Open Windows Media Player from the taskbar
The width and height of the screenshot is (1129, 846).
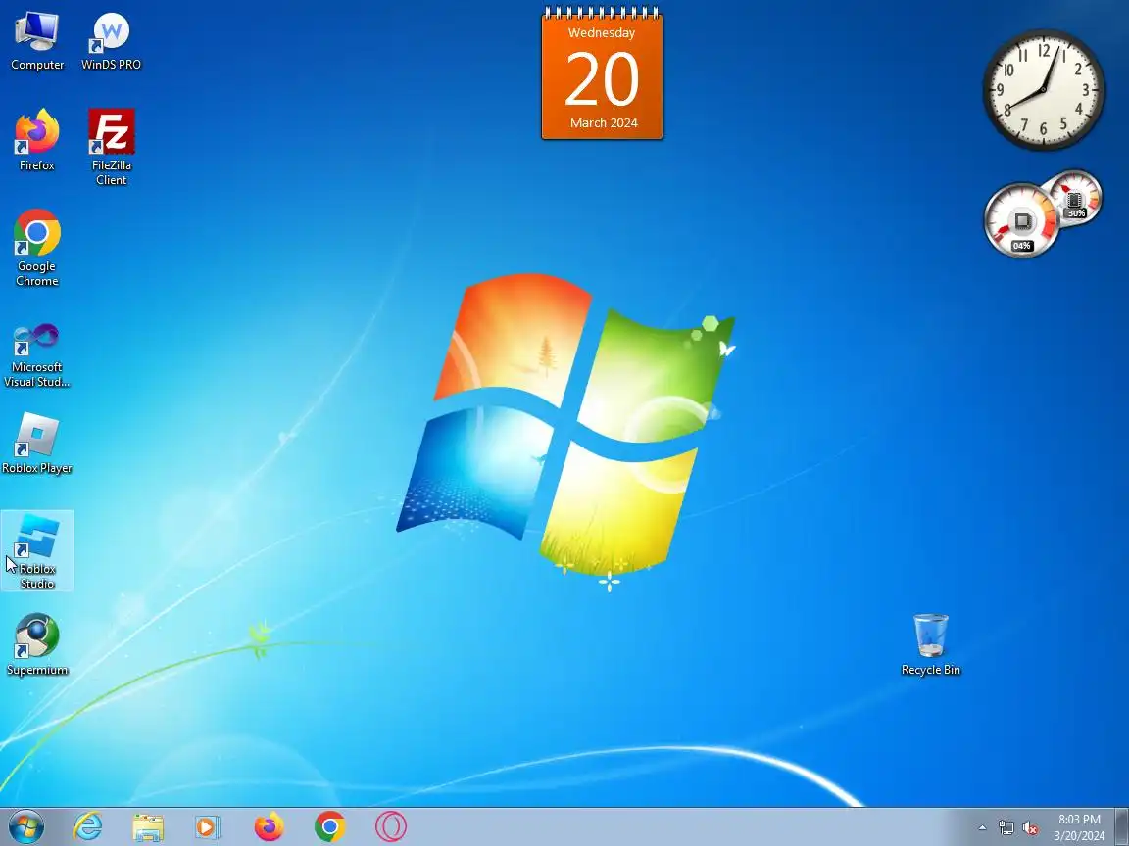[208, 827]
